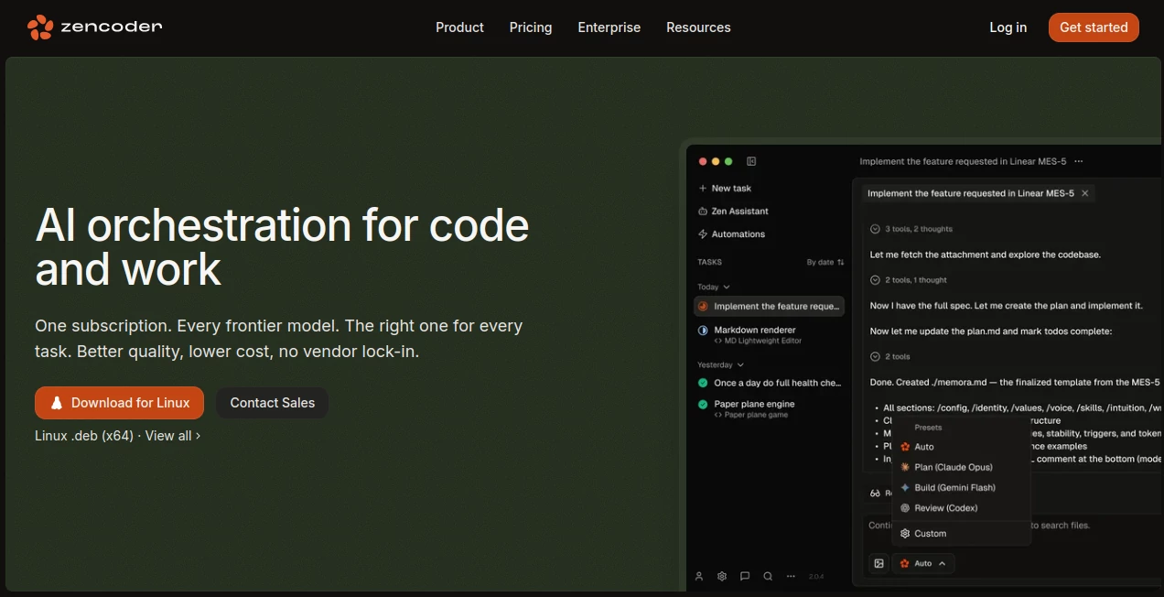This screenshot has height=597, width=1164.
Task: Collapse the Auto model dropdown
Action: [923, 563]
